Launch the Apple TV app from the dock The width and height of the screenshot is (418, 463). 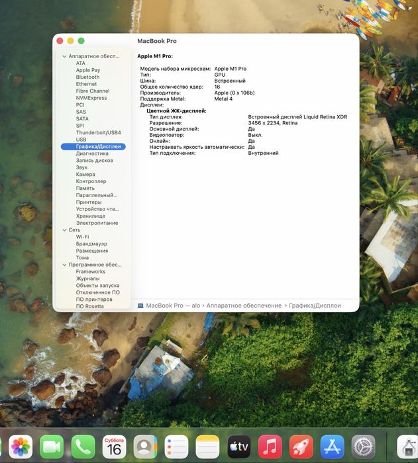[x=239, y=446]
